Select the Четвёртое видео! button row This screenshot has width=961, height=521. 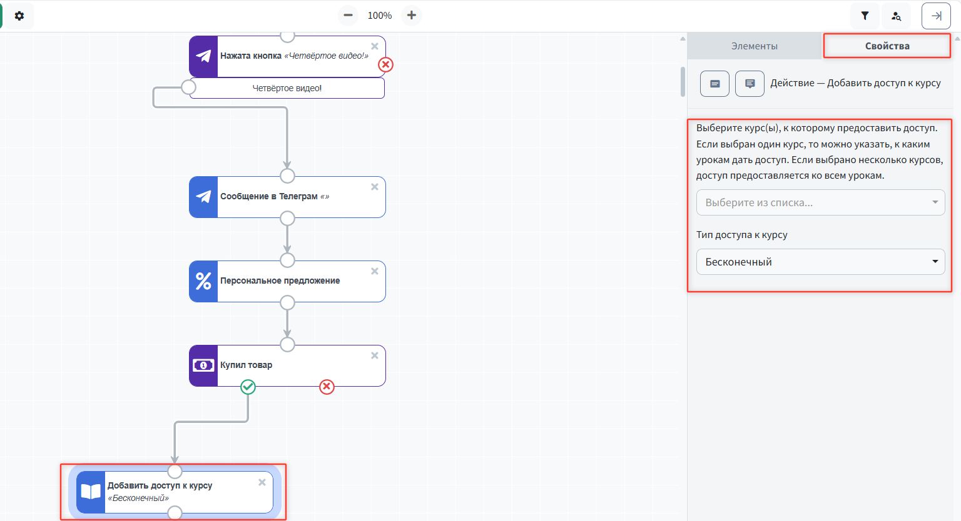(x=287, y=88)
